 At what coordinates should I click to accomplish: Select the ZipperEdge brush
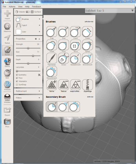[x=87, y=85]
